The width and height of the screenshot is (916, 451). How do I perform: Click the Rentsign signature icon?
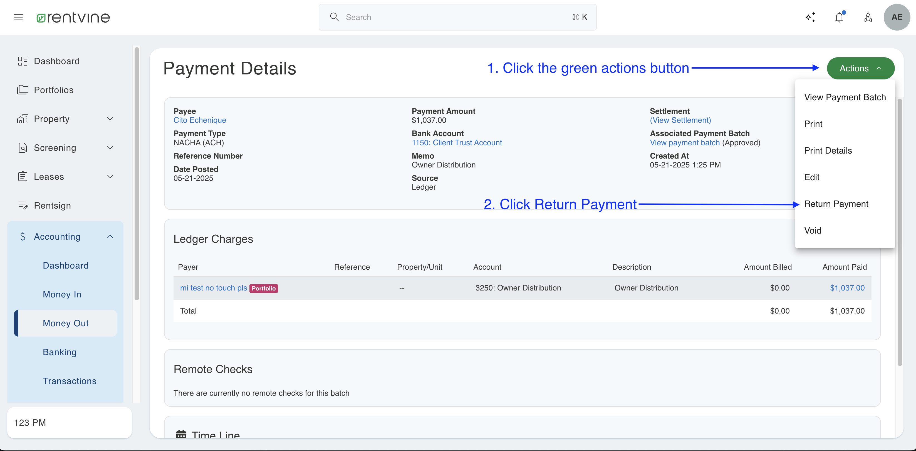[23, 205]
